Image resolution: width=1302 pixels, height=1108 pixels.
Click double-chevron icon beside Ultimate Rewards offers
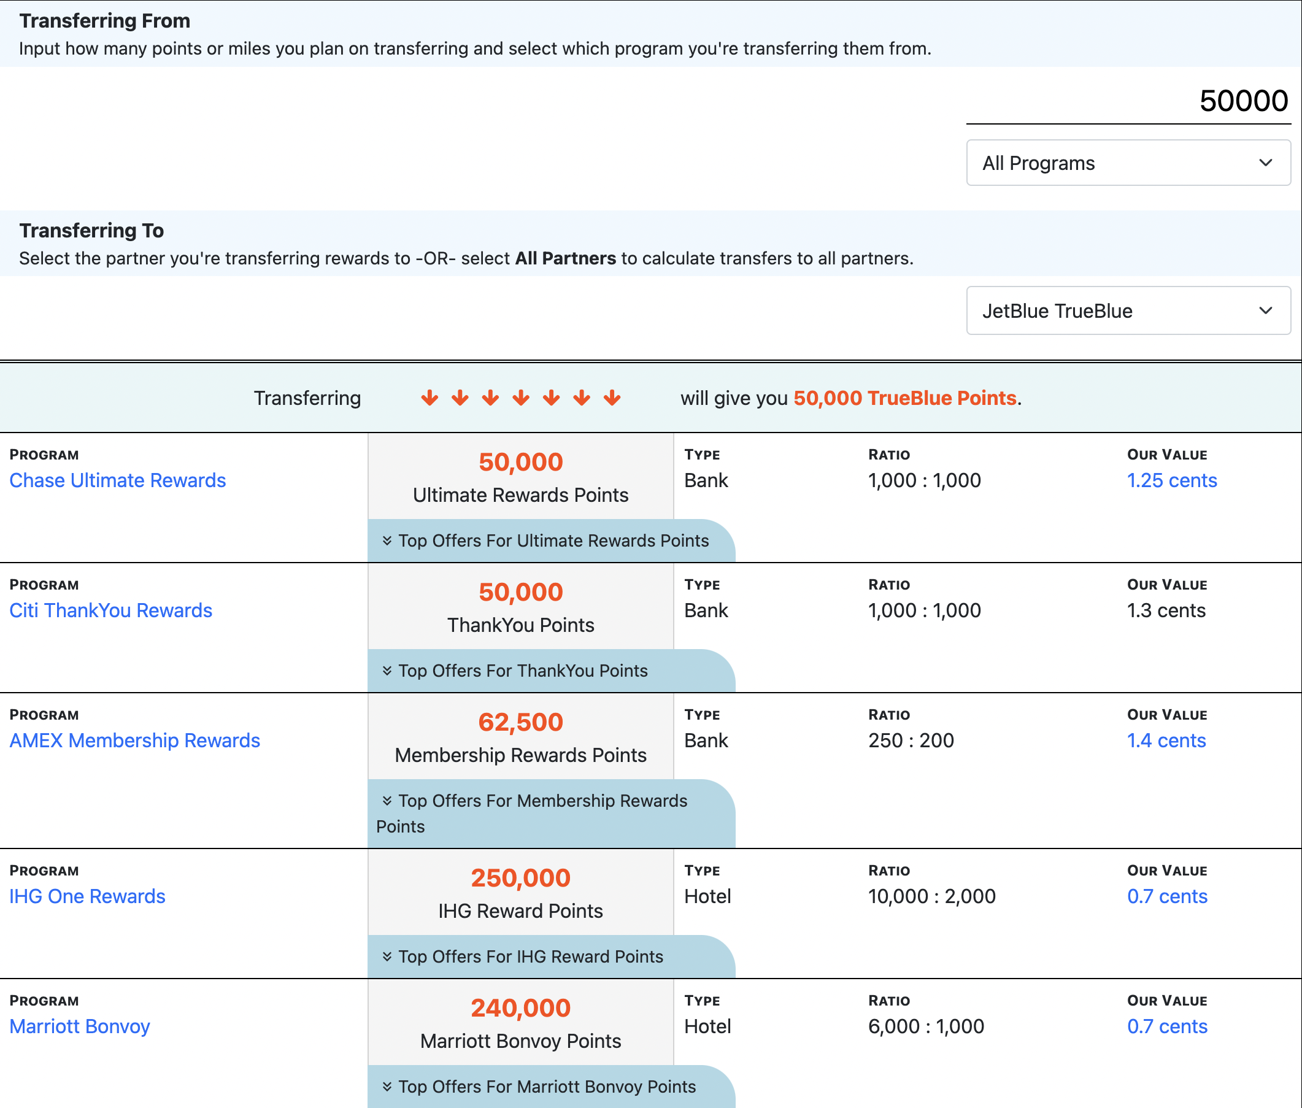tap(387, 541)
